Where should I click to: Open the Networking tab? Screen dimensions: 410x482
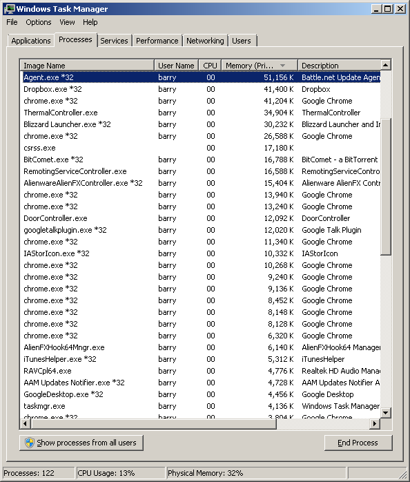(x=205, y=41)
